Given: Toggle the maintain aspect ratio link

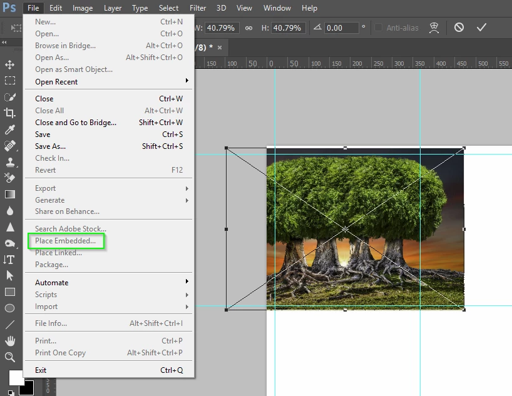Looking at the screenshot, I should tap(248, 28).
